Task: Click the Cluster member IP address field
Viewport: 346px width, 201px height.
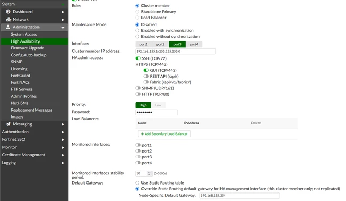Action: (176, 51)
